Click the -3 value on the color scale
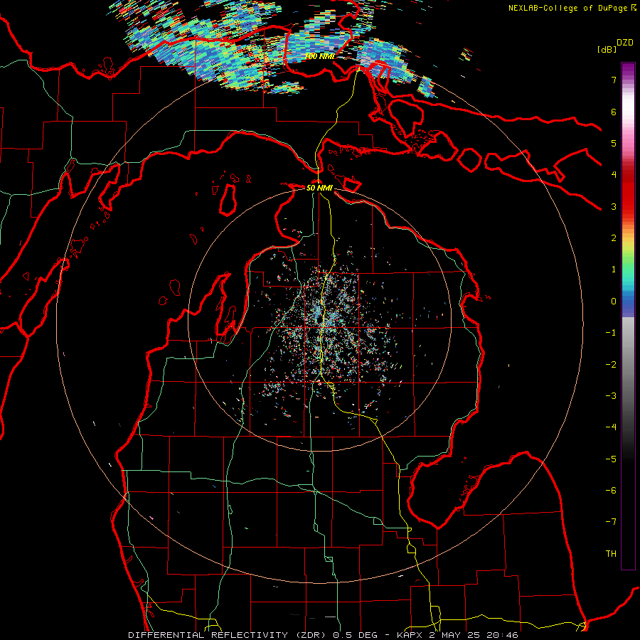 tap(611, 396)
